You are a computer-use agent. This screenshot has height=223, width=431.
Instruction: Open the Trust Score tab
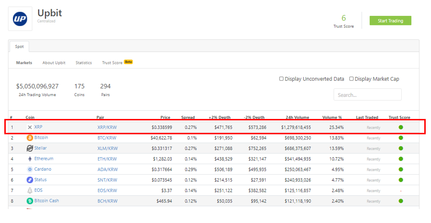[112, 63]
